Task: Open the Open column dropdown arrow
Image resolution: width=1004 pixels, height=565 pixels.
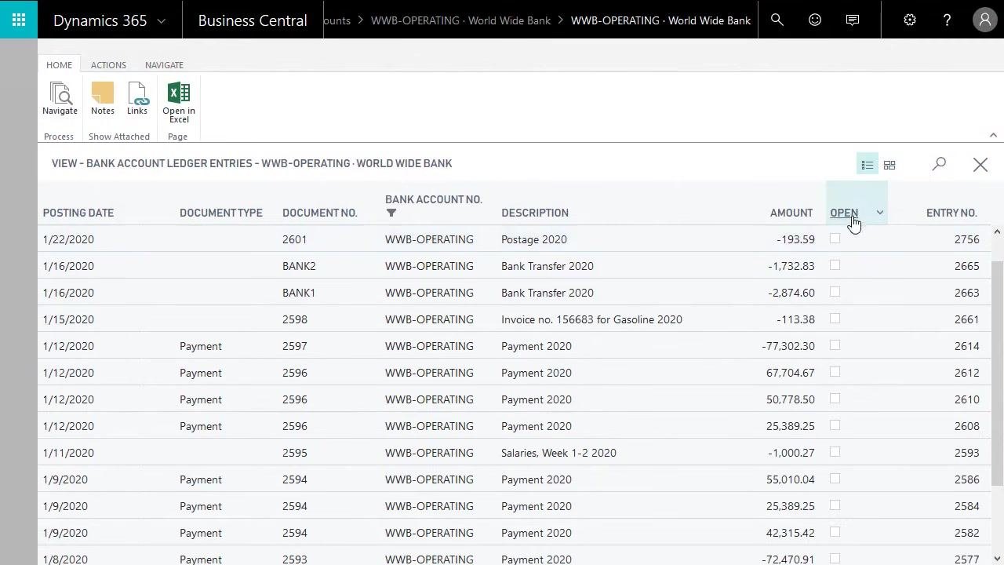Action: point(880,213)
